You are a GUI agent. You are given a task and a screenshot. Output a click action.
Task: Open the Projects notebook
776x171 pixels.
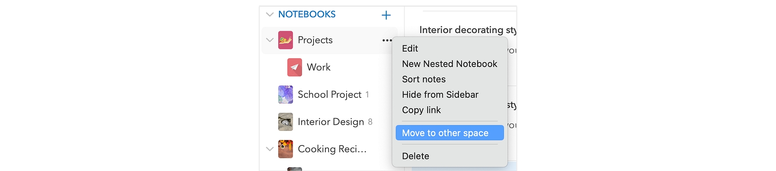click(x=315, y=40)
